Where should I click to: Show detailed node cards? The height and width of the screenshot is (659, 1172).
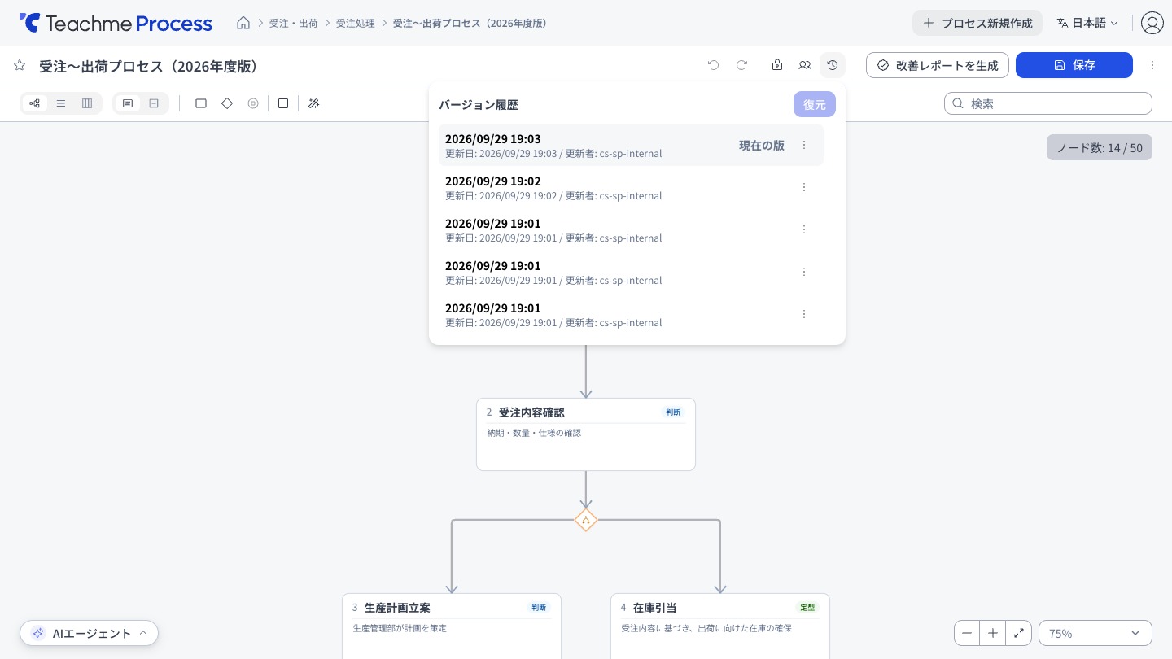[128, 103]
